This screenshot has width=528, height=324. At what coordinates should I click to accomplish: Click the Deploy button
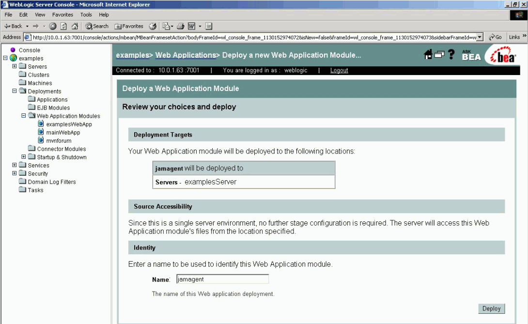[x=491, y=308]
